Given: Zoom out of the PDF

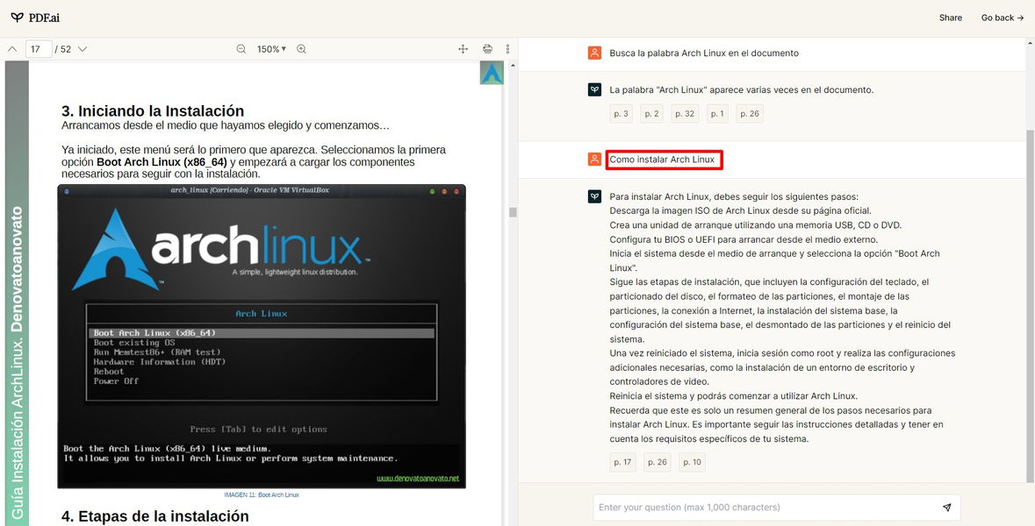Looking at the screenshot, I should (241, 49).
